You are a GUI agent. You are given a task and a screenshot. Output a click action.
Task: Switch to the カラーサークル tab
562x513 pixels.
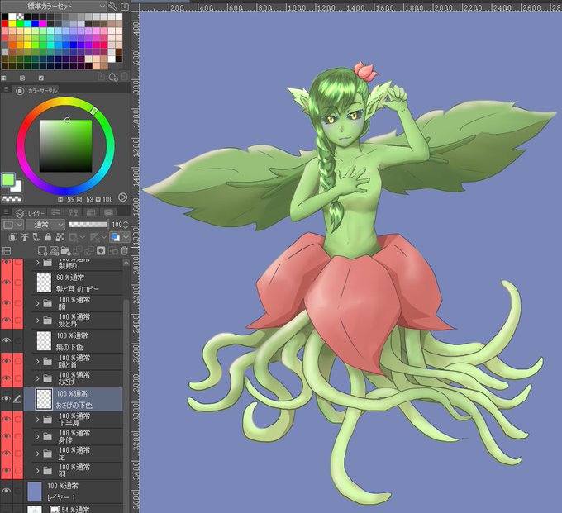click(x=36, y=91)
